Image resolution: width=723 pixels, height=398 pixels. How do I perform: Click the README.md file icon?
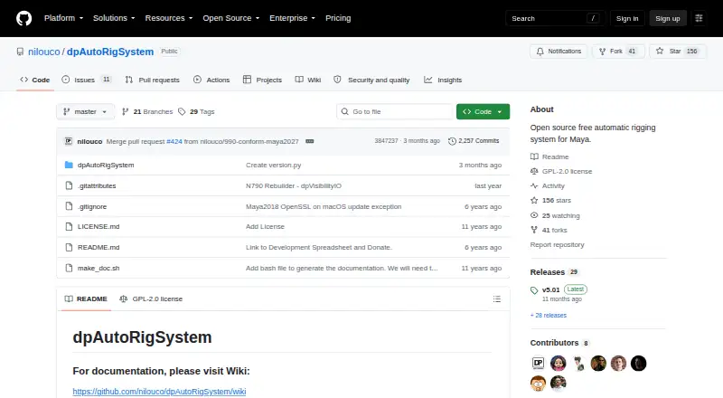[69, 248]
